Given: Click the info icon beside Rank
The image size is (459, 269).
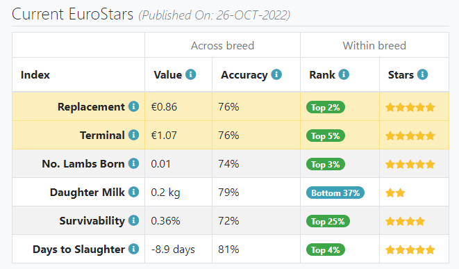Looking at the screenshot, I should point(344,74).
